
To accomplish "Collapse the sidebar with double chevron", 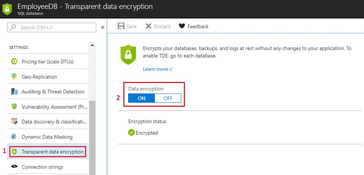I will [x=103, y=27].
